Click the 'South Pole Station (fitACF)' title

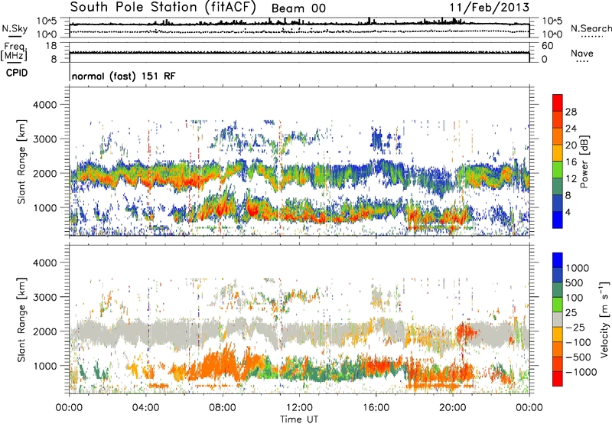(163, 8)
